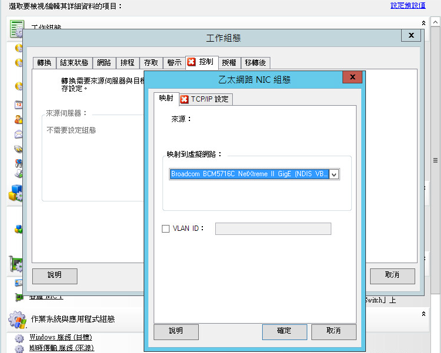
Task: Click the gear icon next to 即時傳輸 服務 (來源)
Action: (x=19, y=348)
